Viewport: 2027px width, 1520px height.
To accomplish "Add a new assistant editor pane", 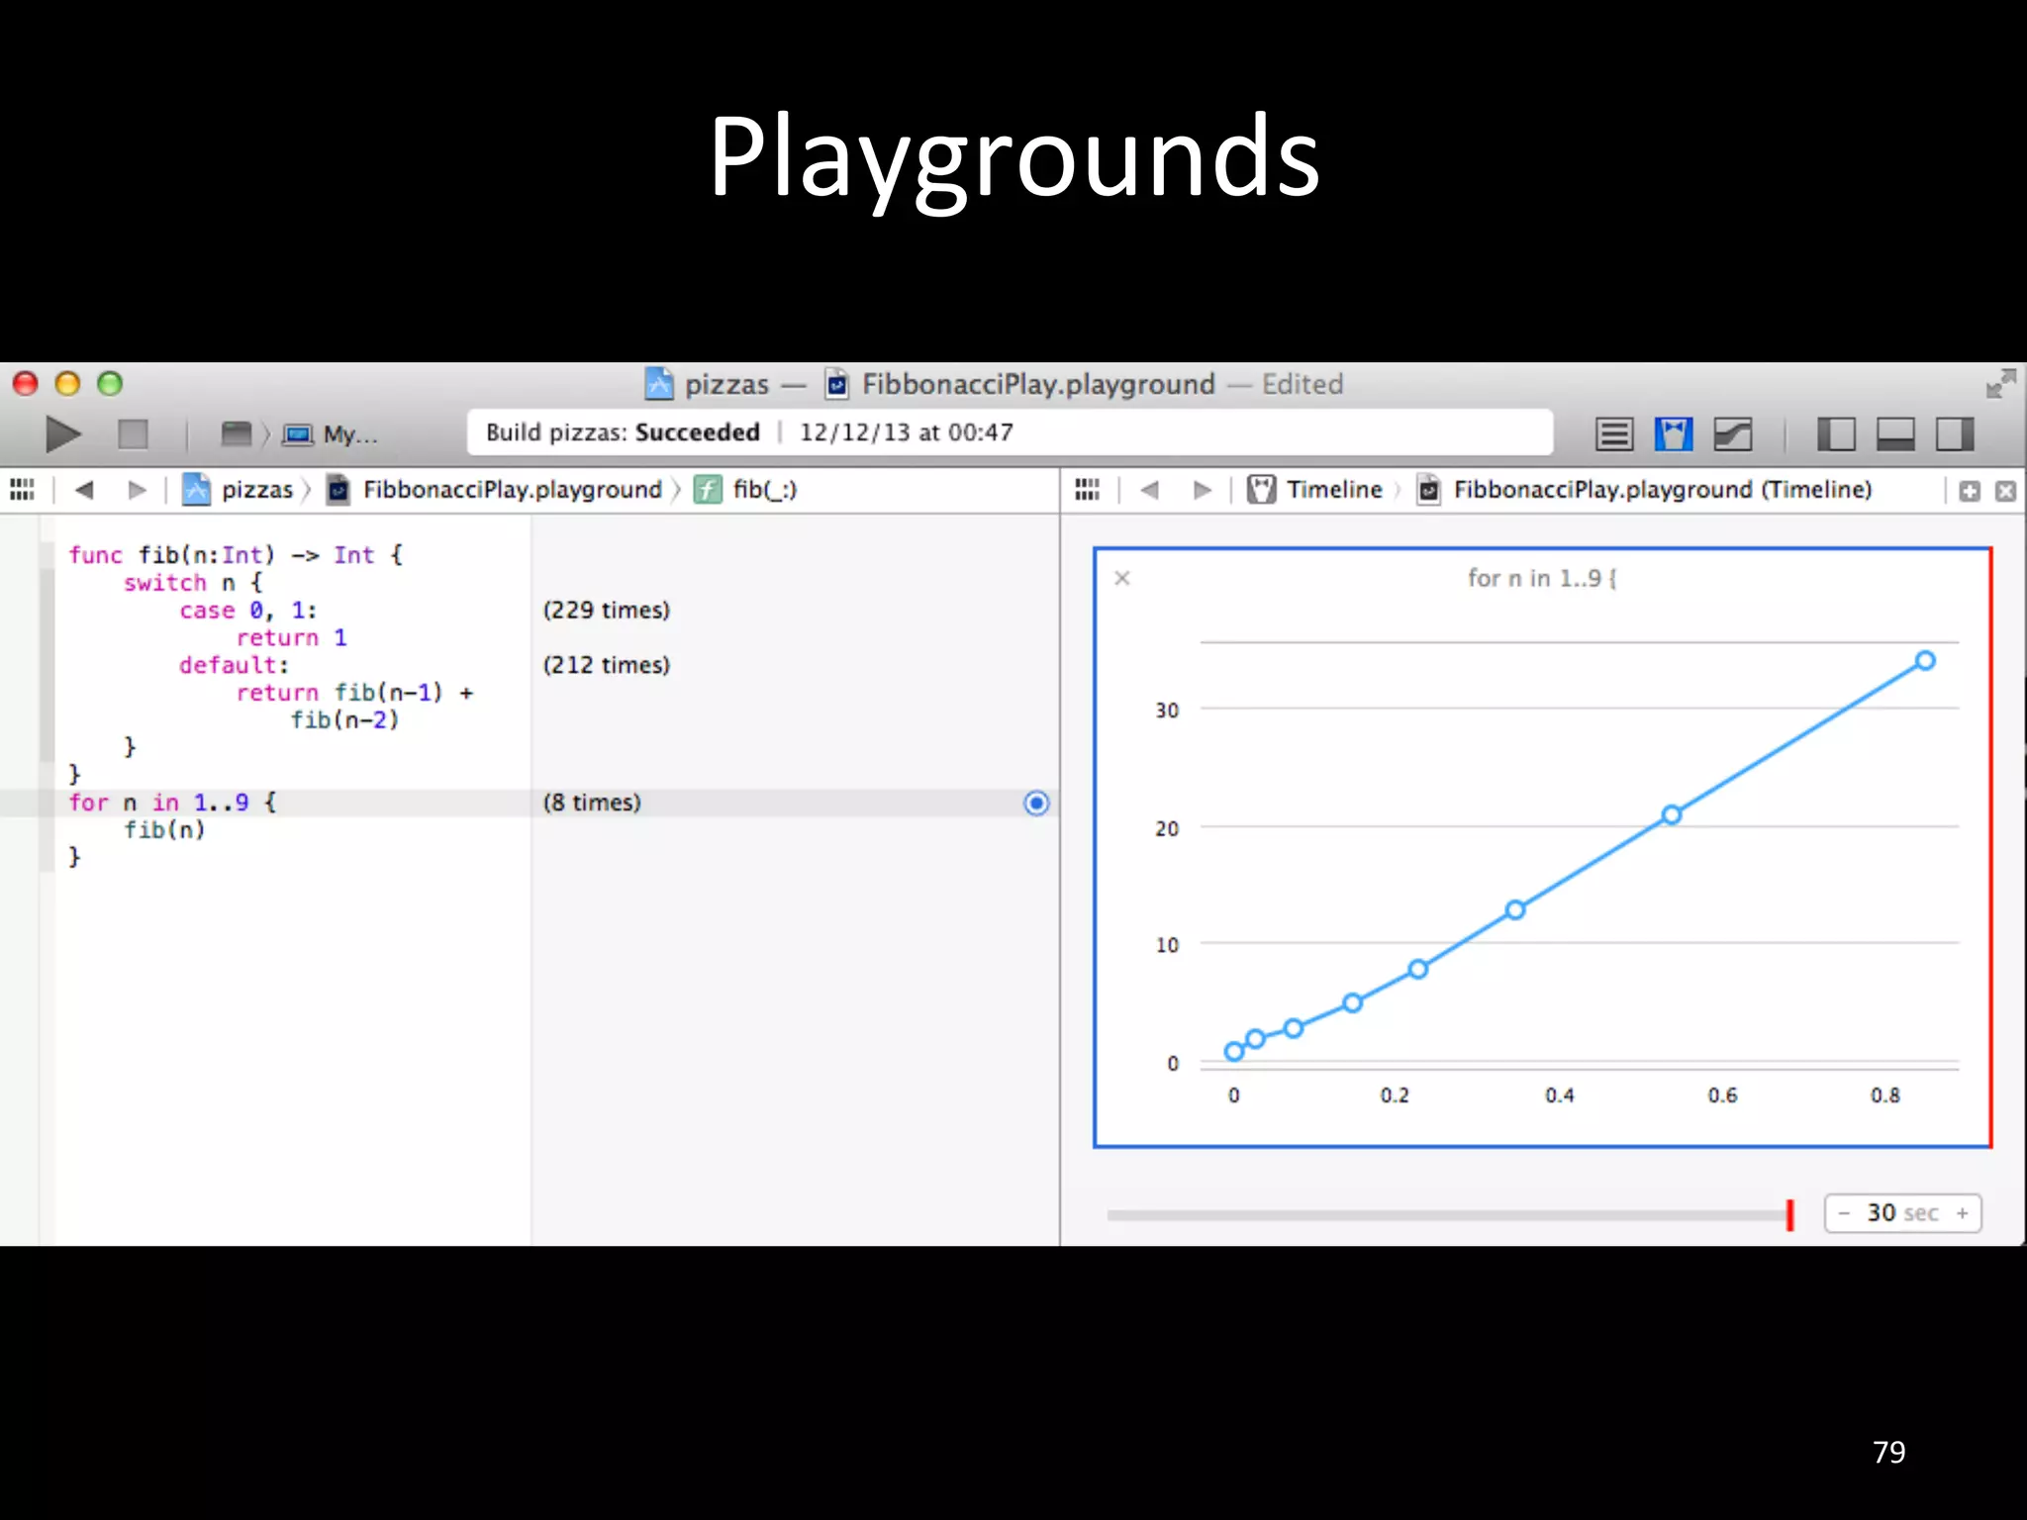I will tap(1970, 491).
